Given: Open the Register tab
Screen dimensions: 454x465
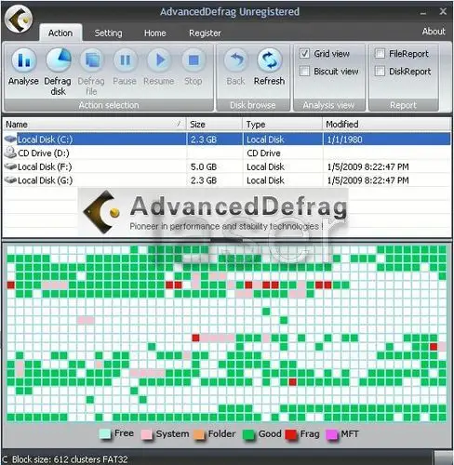Looking at the screenshot, I should (x=205, y=33).
